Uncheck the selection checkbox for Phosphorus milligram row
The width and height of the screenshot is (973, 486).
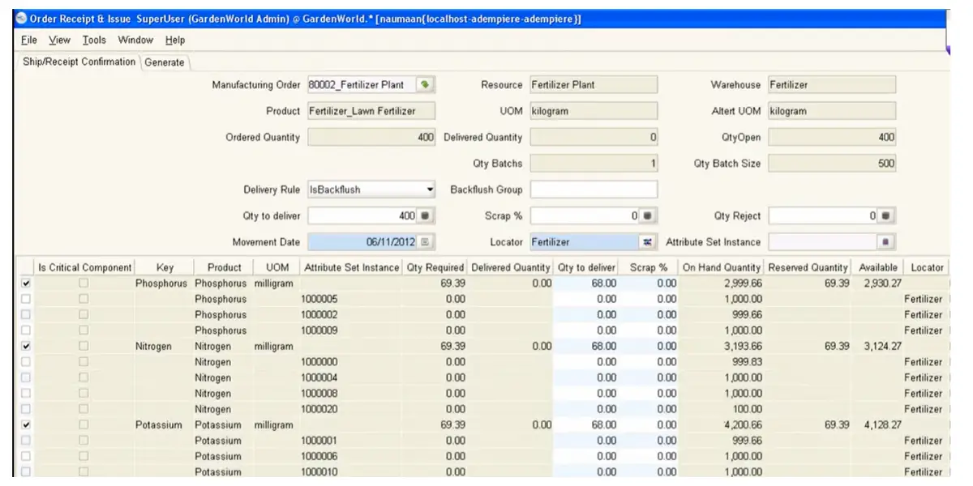26,283
